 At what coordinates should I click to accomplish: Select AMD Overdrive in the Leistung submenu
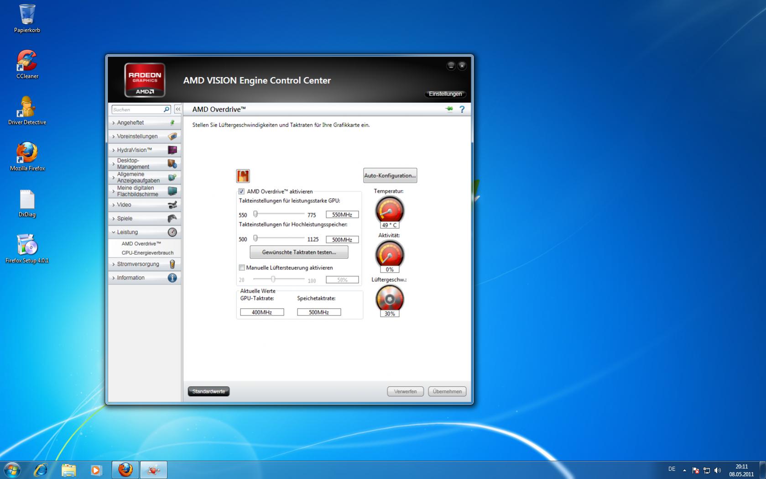141,244
